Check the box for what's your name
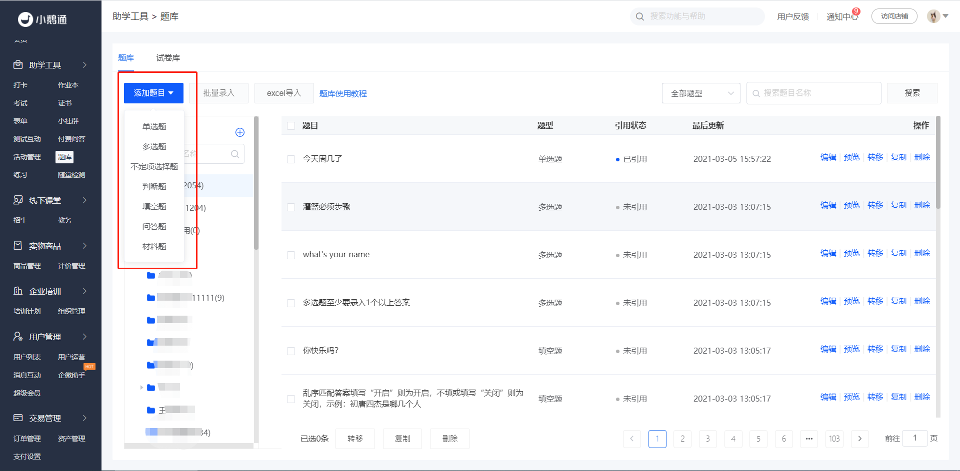Screen dimensions: 960x471 [x=291, y=255]
